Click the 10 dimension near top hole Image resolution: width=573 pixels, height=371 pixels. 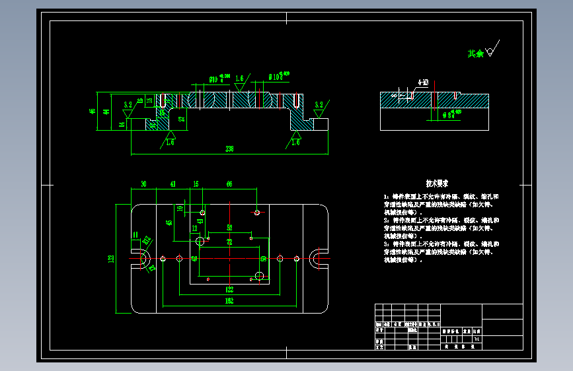(x=180, y=209)
